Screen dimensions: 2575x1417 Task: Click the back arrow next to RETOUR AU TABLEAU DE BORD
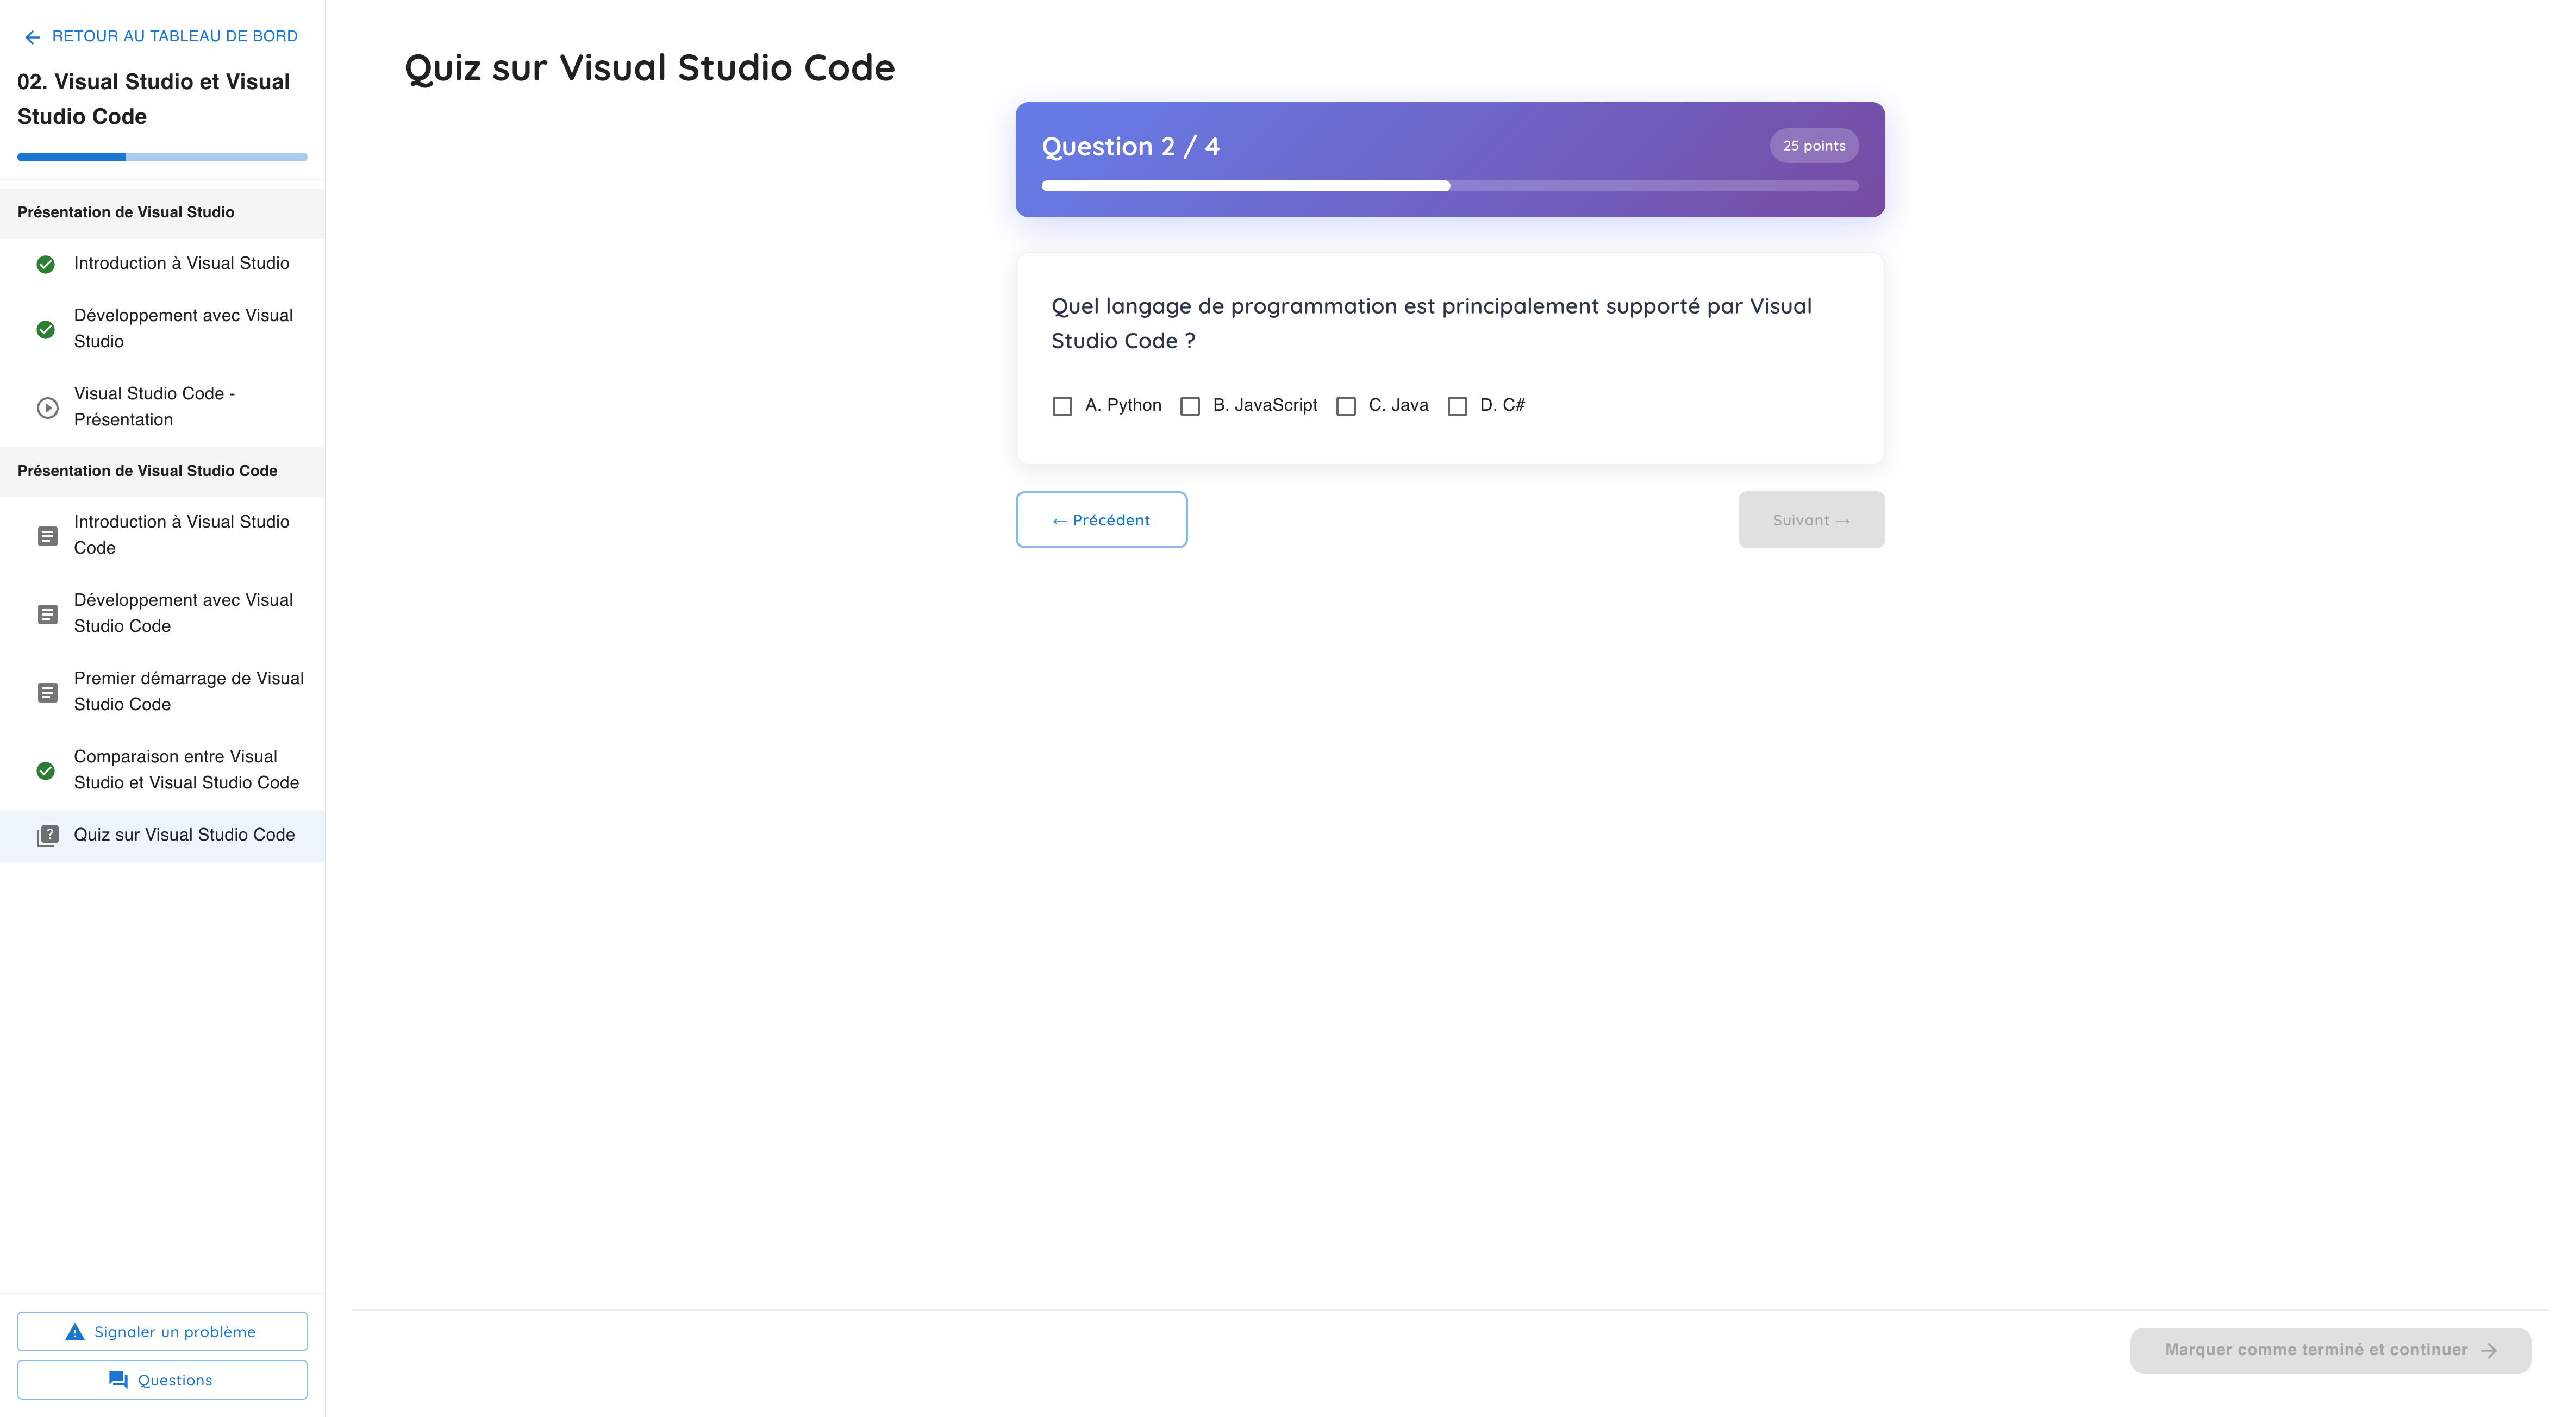pos(33,37)
